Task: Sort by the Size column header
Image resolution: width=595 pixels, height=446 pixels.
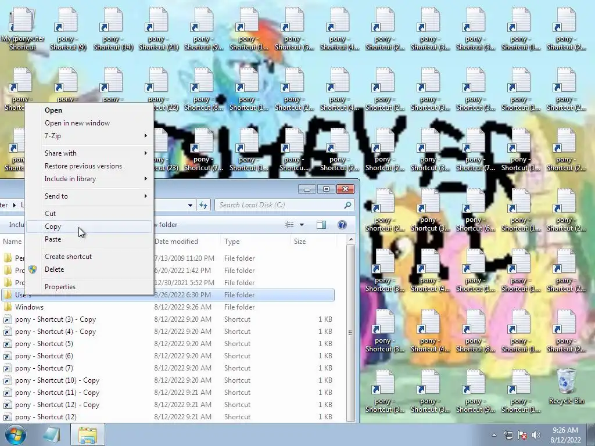Action: click(300, 242)
